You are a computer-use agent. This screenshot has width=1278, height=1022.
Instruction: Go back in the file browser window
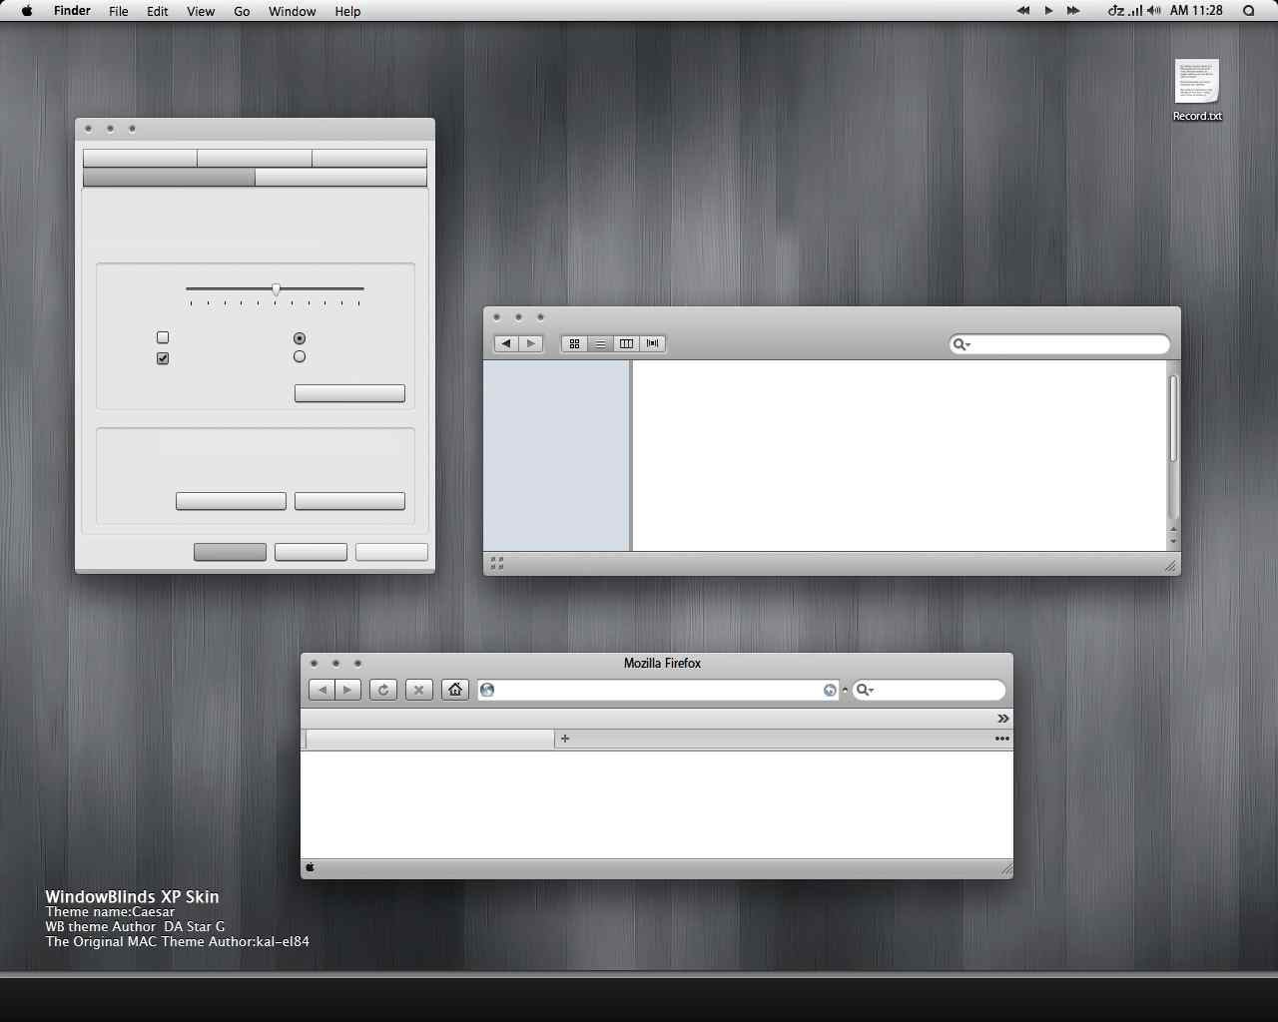[506, 343]
